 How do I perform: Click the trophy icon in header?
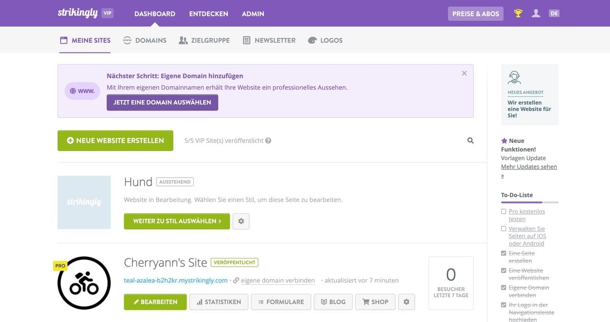click(x=518, y=14)
